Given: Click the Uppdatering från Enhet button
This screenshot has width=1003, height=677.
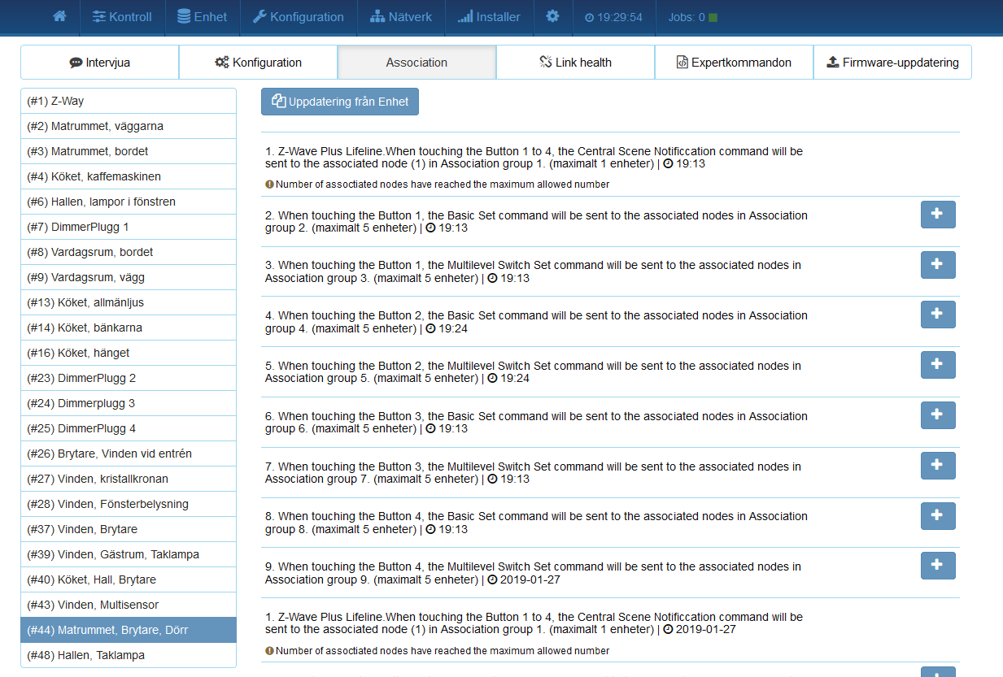Looking at the screenshot, I should tap(339, 101).
